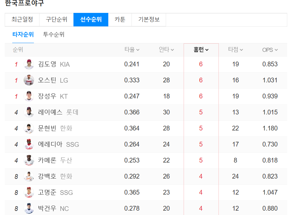Screen dimensions: 291x215
Task: Click 문현빈's 한화 team label
Action: [66, 128]
